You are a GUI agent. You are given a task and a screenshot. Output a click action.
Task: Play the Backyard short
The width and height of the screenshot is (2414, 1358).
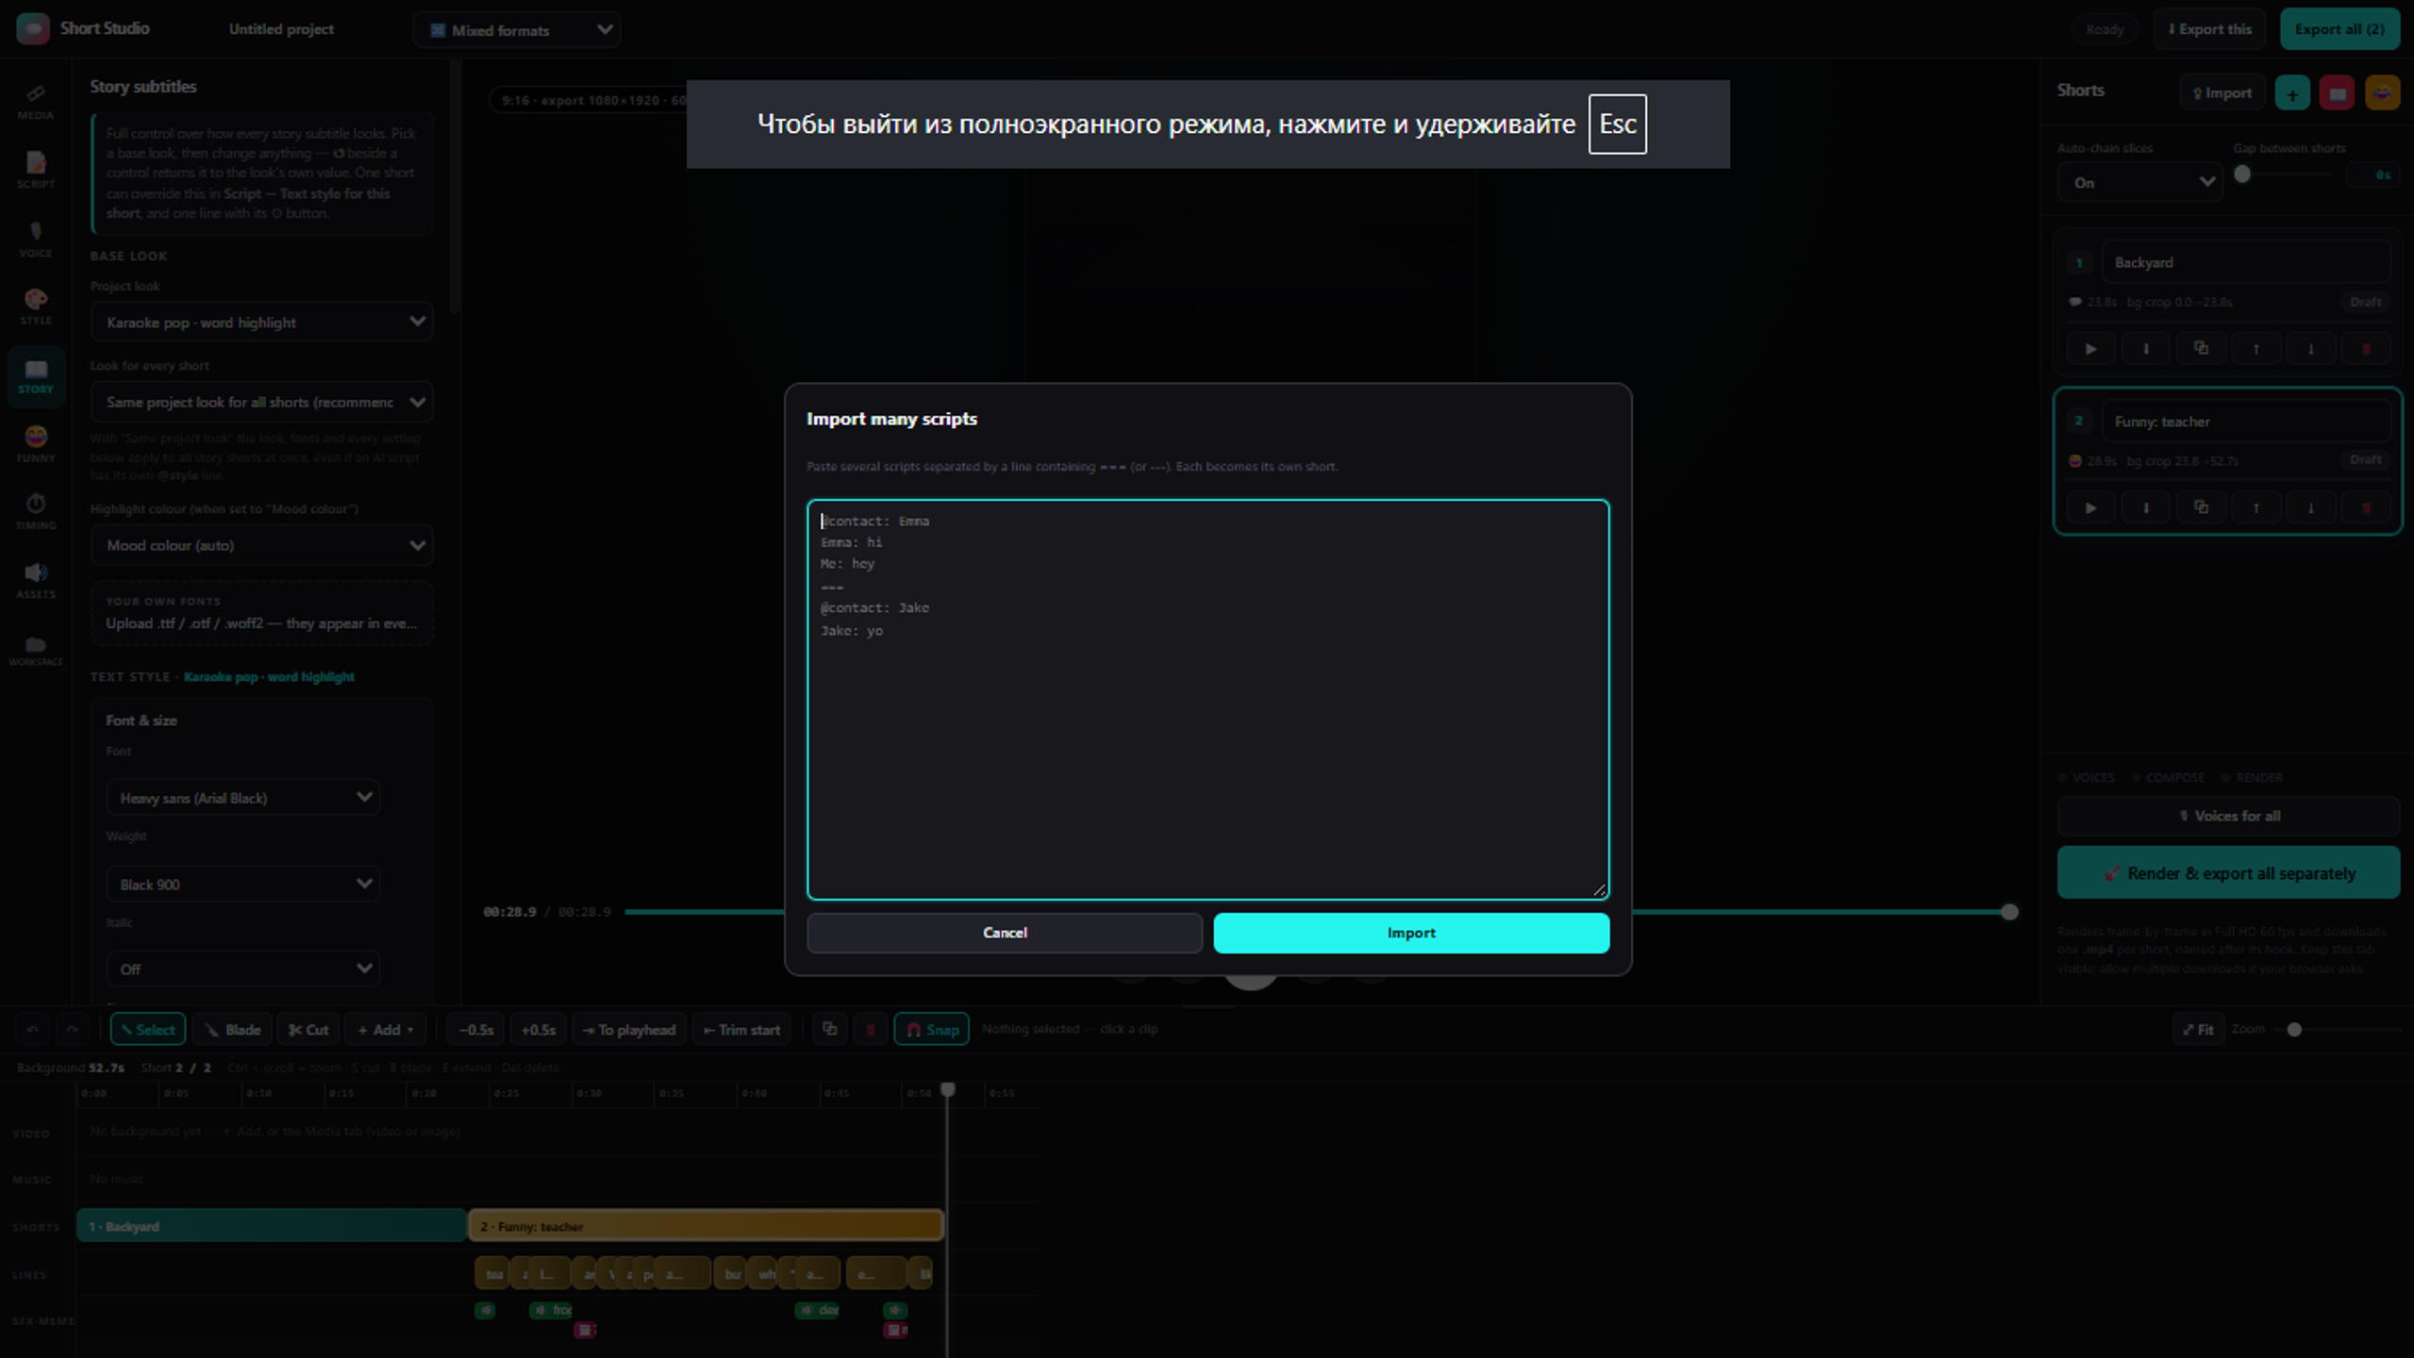2090,349
